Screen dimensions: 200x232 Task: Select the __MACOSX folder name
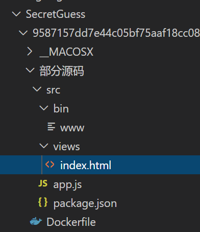click(x=66, y=52)
